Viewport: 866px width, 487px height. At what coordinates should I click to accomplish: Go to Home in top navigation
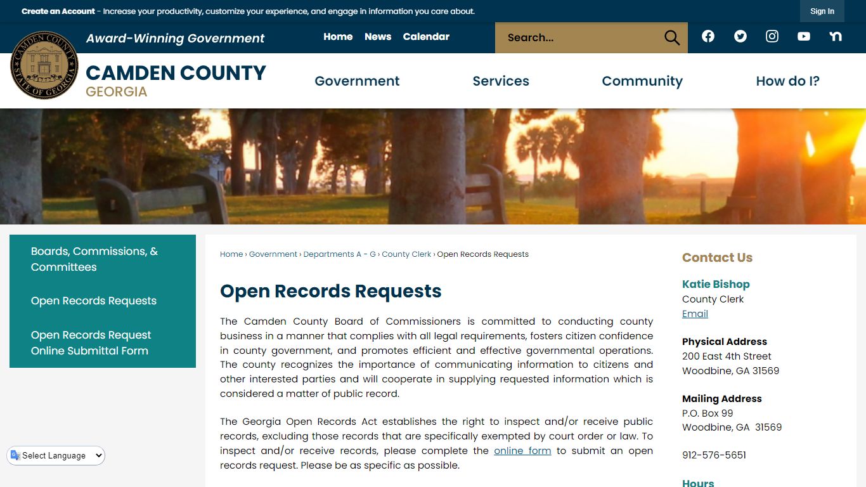pos(338,37)
